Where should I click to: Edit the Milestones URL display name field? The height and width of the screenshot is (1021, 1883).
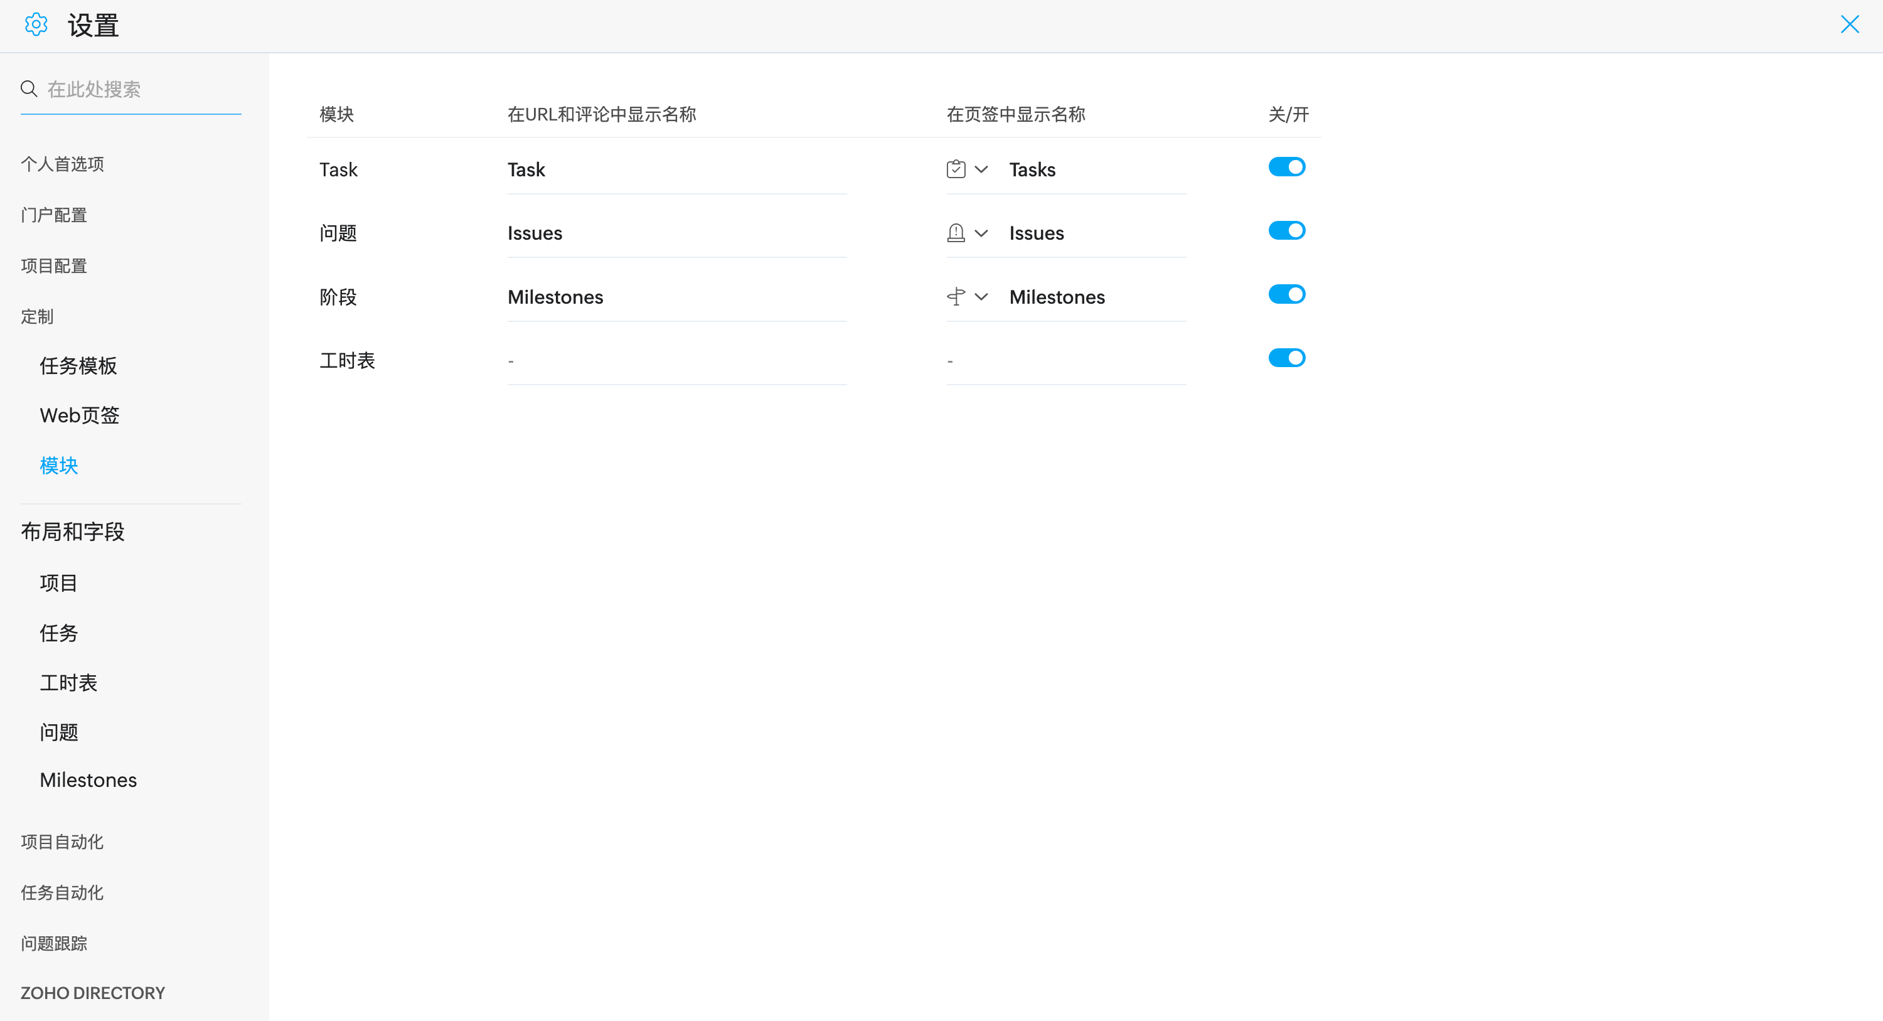[676, 297]
